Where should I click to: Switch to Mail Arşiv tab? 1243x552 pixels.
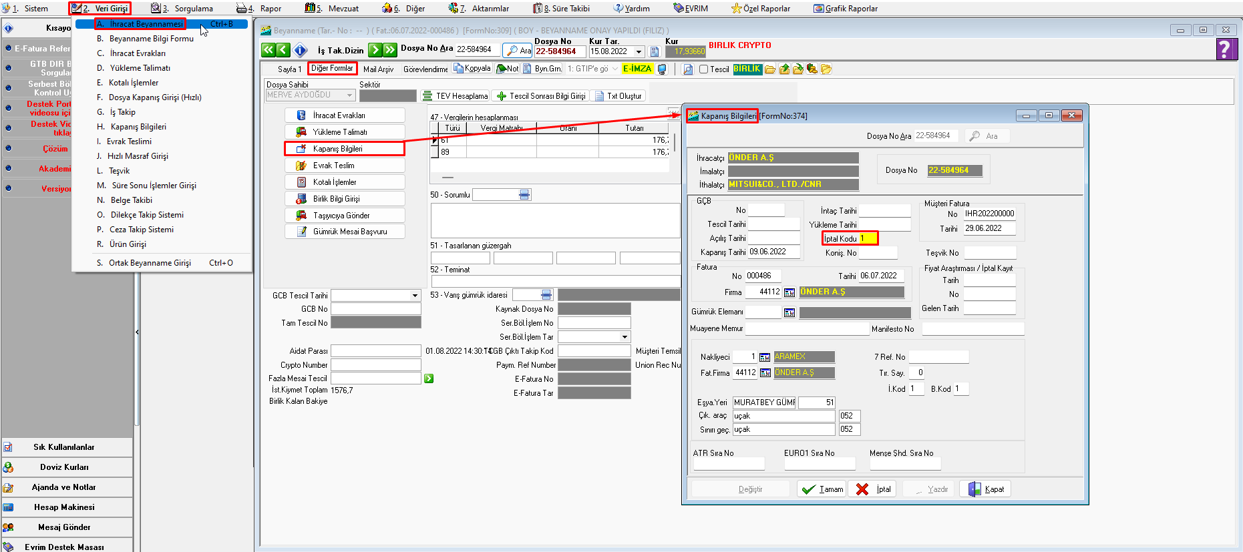[x=378, y=69]
